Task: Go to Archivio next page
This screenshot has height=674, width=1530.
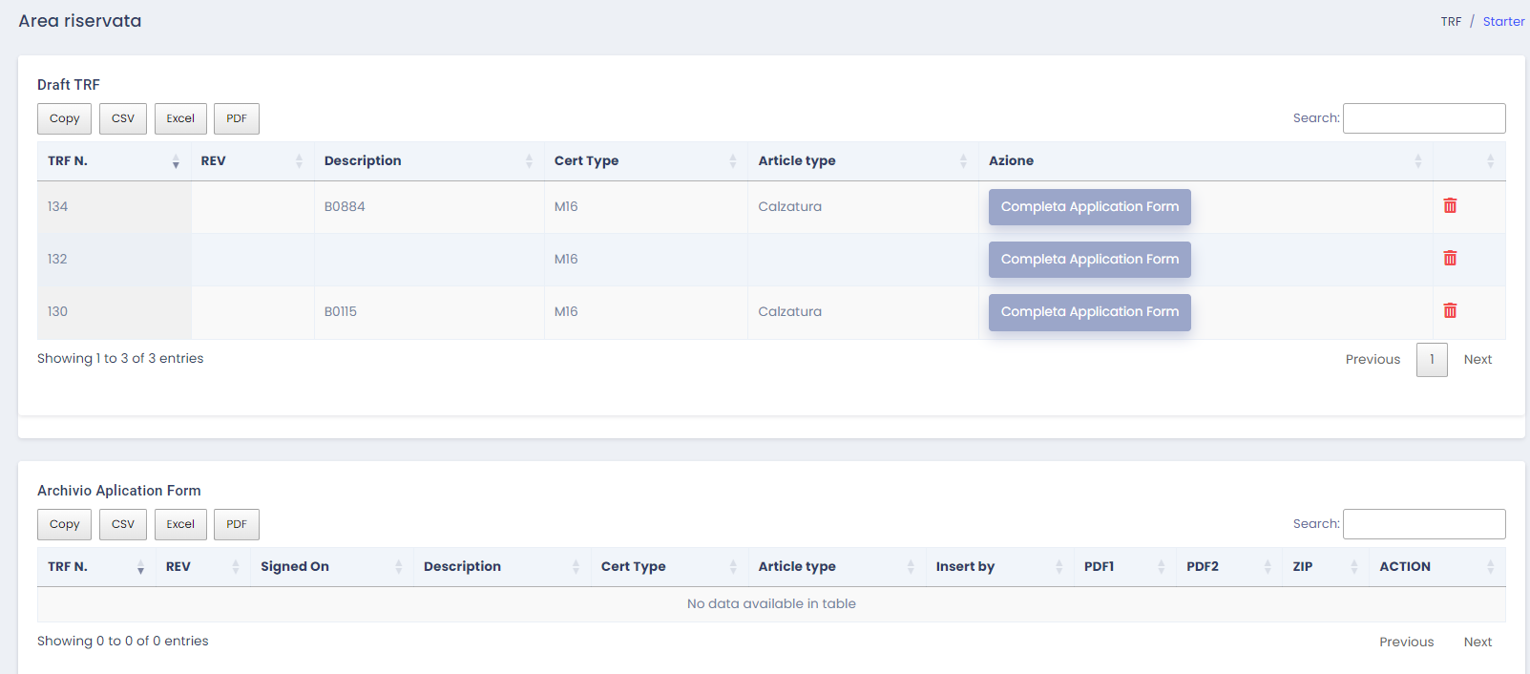Action: (x=1478, y=642)
